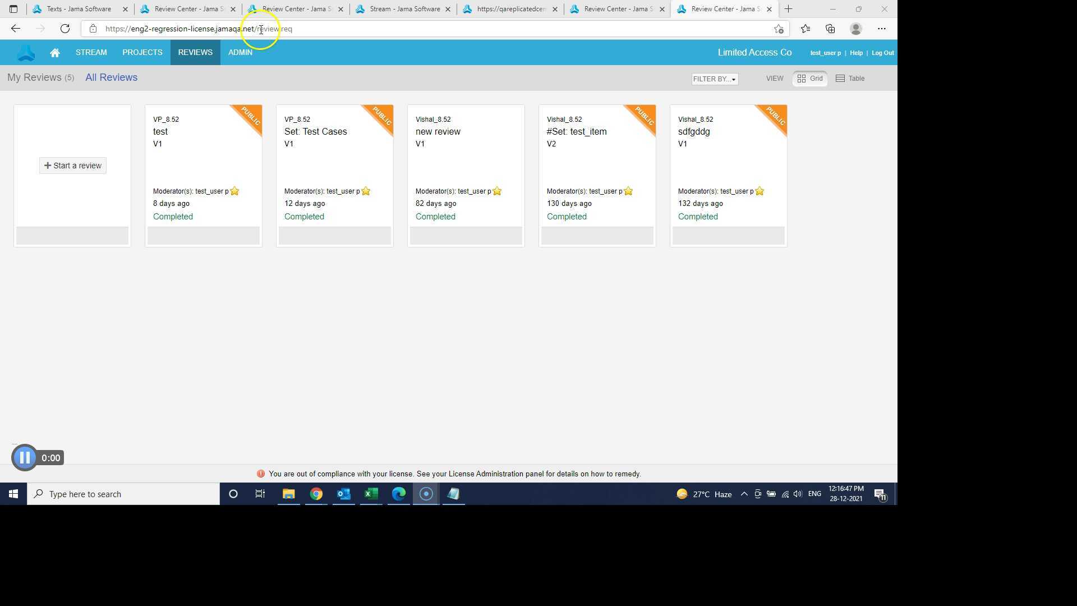Open the FILTER BY dropdown
Screen dimensions: 1077x606
(x=714, y=79)
